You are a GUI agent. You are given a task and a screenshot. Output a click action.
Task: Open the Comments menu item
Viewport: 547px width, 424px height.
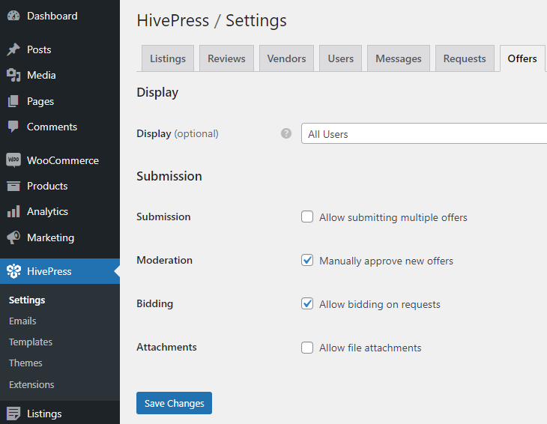60,127
